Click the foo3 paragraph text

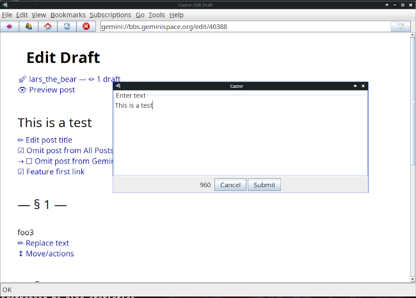point(26,233)
